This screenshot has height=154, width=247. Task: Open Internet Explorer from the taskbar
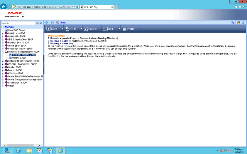(x=60, y=150)
